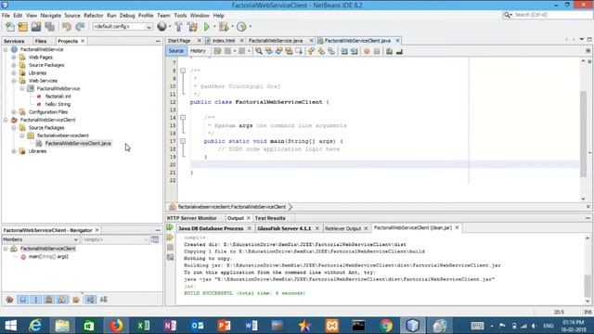594x334 pixels.
Task: Toggle Show Non-Public Members filter in Navigator
Action: pyautogui.click(x=49, y=300)
